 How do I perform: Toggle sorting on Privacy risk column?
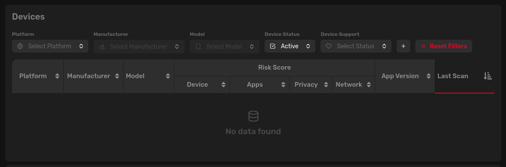[326, 85]
